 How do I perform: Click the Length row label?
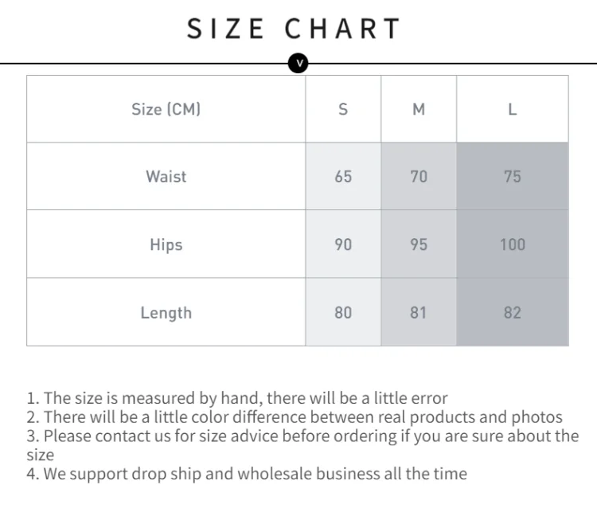(166, 312)
